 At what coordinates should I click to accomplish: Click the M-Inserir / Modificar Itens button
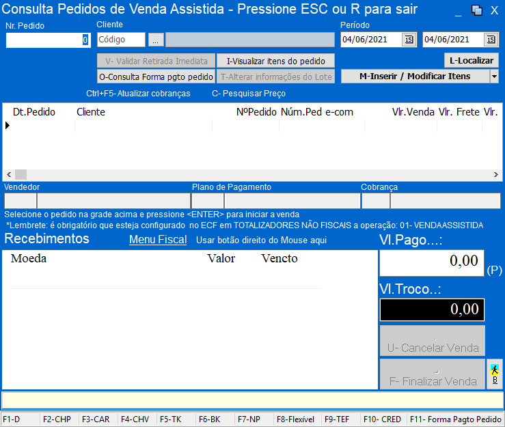[415, 77]
